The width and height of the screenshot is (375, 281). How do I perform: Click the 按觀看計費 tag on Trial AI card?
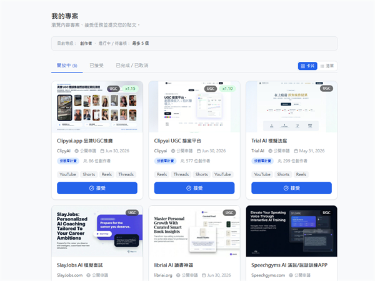click(262, 161)
